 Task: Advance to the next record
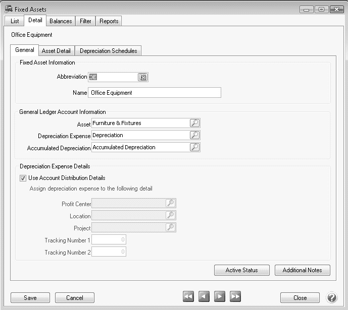219,297
